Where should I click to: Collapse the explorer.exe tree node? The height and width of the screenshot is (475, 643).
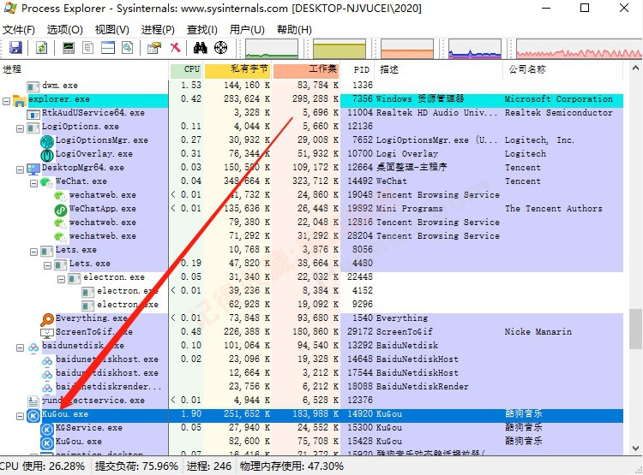[6, 101]
